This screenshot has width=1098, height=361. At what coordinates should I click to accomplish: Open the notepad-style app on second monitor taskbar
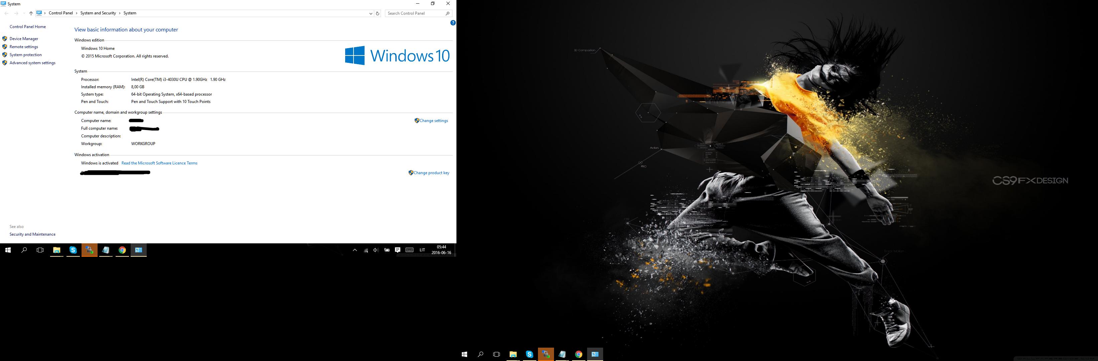(562, 354)
